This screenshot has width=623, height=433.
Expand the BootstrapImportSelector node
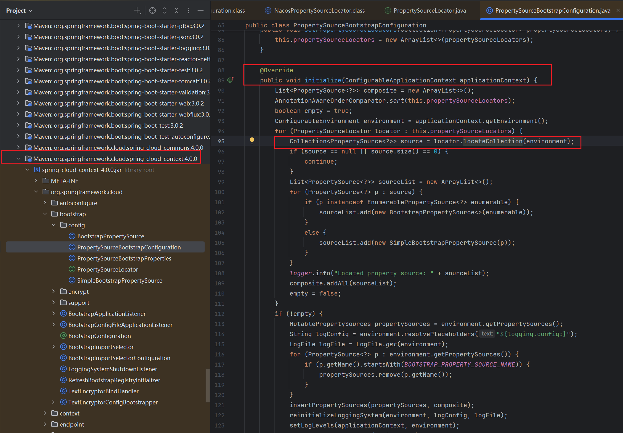pos(54,347)
